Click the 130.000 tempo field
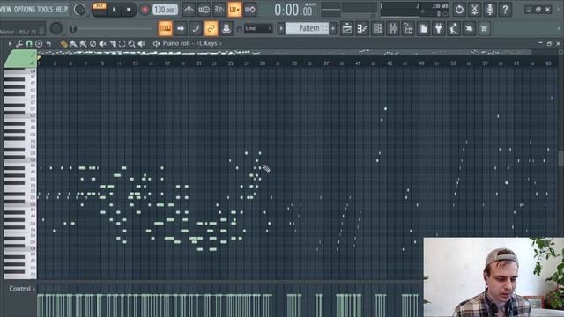Image resolution: width=564 pixels, height=317 pixels. [165, 10]
